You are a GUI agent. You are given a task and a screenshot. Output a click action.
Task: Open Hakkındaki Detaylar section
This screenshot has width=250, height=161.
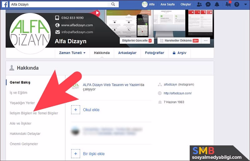pos(25,134)
